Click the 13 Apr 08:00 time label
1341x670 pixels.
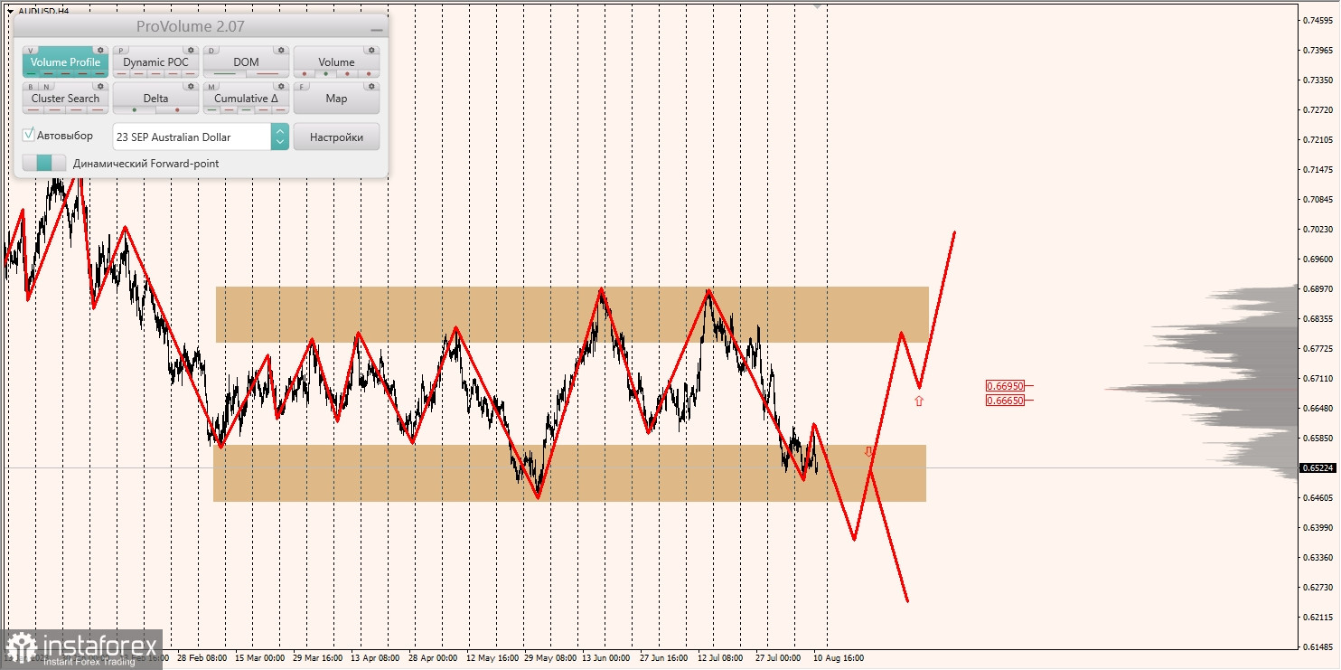coord(374,658)
